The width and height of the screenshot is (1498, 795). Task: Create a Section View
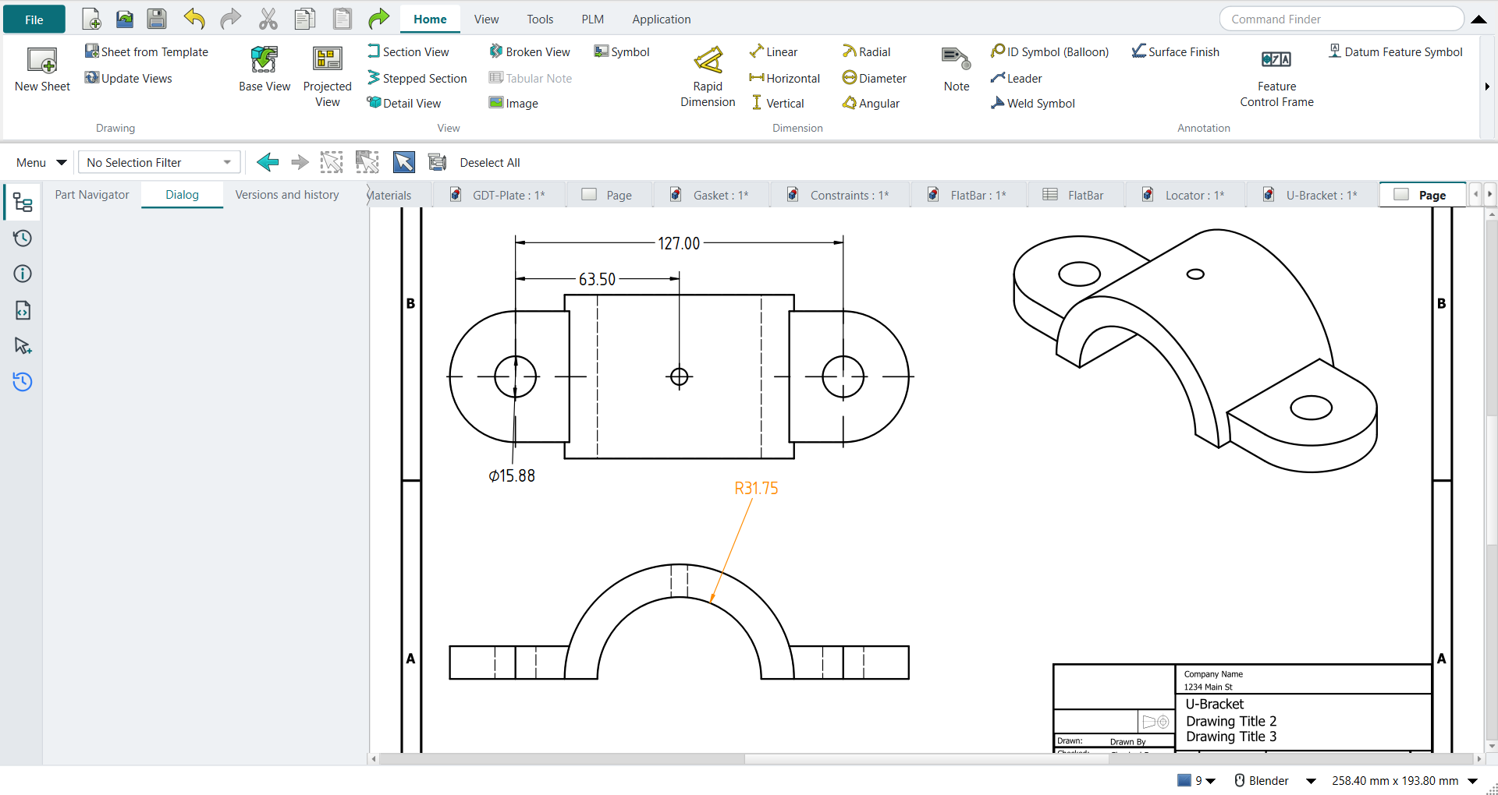408,51
